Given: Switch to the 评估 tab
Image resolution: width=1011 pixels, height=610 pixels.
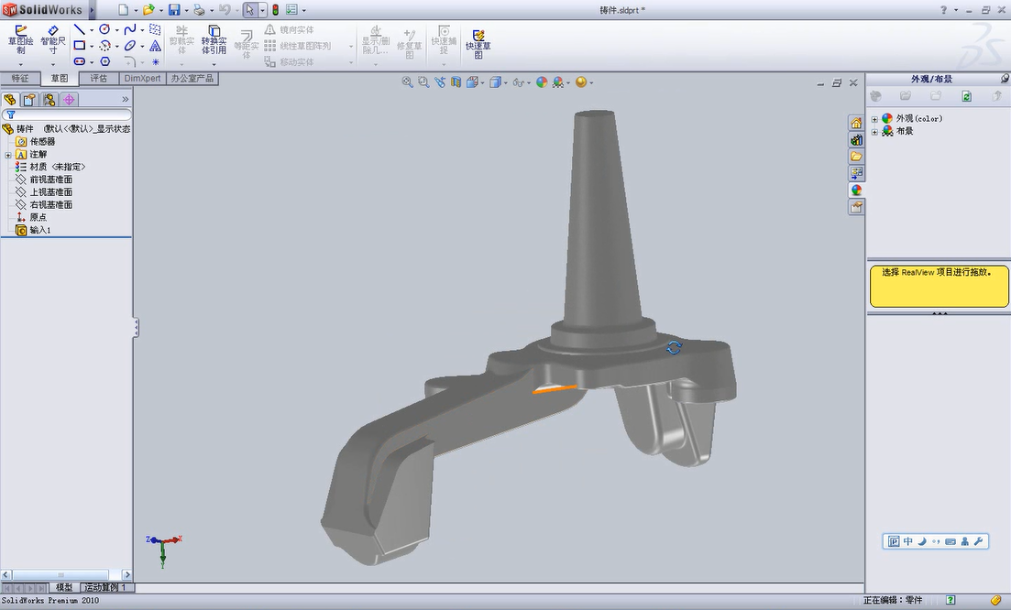Looking at the screenshot, I should (99, 79).
